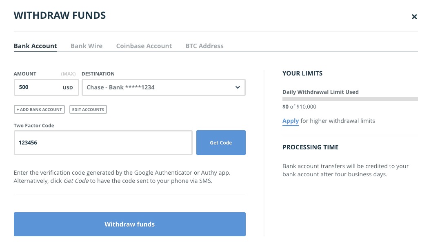Click the Withdraw Funds dialog title
Screen dimensions: 431x251
coord(60,16)
